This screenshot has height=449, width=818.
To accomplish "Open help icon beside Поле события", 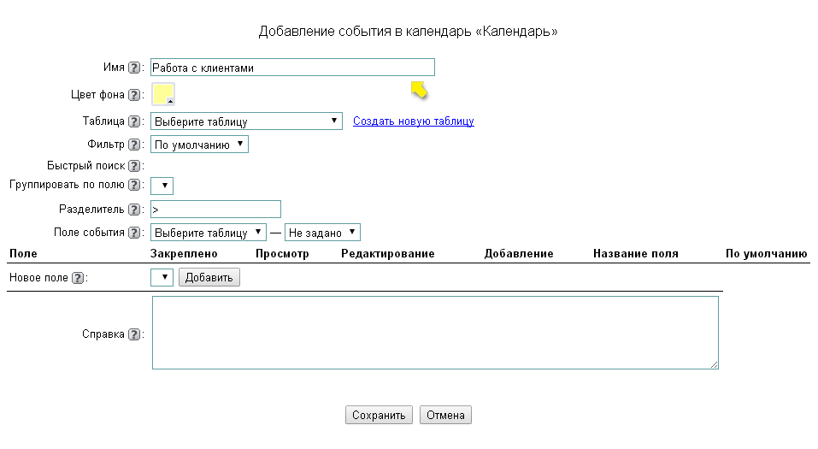I will 134,233.
